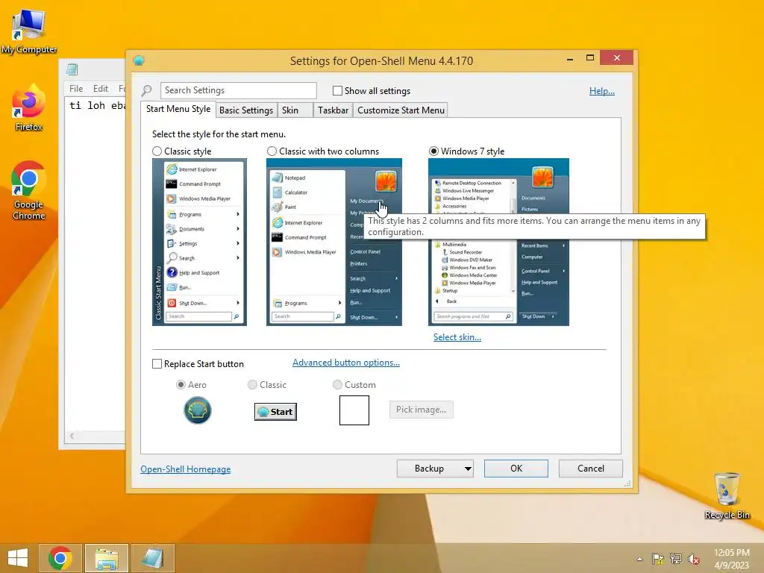Open the Customize Start Menu tab
Image resolution: width=764 pixels, height=573 pixels.
[401, 110]
